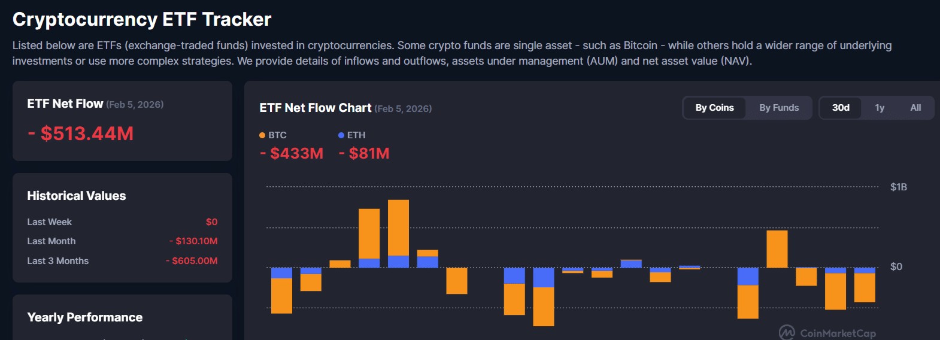
Task: Click the Last Month value -$130.10M
Action: [193, 241]
